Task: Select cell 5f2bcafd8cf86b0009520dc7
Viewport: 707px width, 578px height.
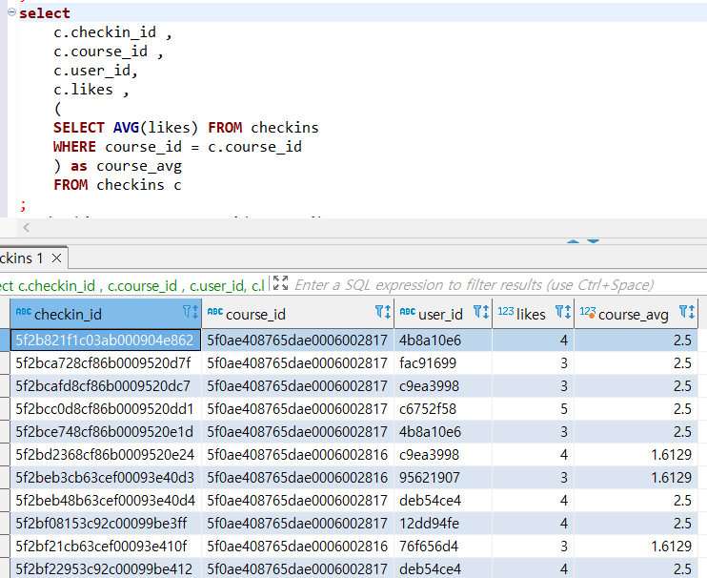Action: tap(106, 386)
